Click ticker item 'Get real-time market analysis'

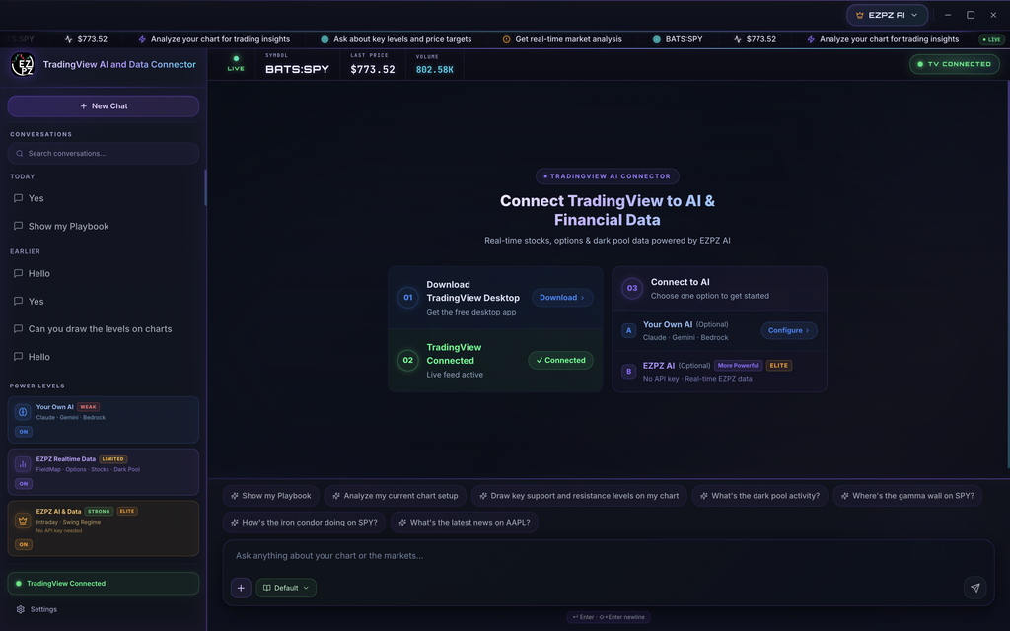coord(561,39)
